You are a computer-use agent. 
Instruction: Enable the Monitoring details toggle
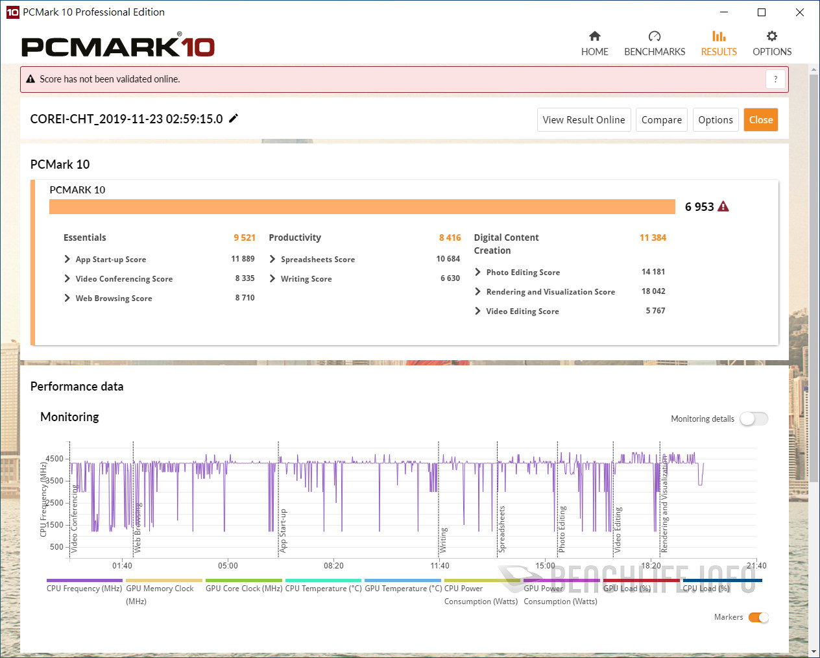(x=754, y=419)
